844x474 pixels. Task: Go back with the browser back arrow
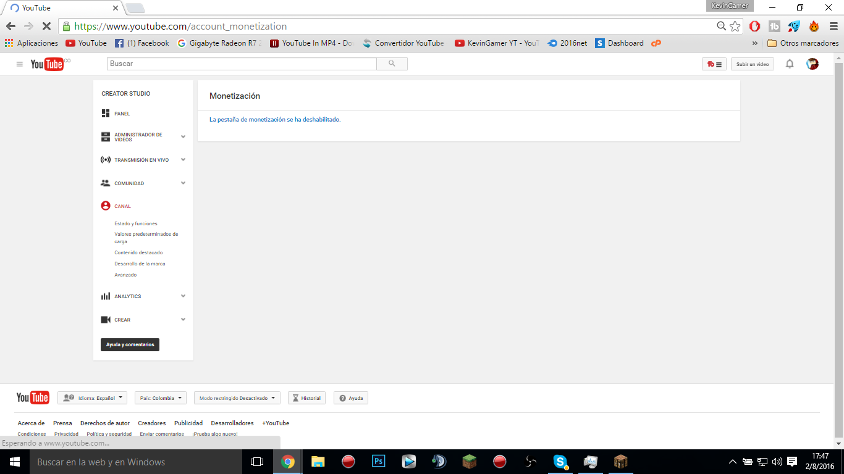click(x=11, y=27)
